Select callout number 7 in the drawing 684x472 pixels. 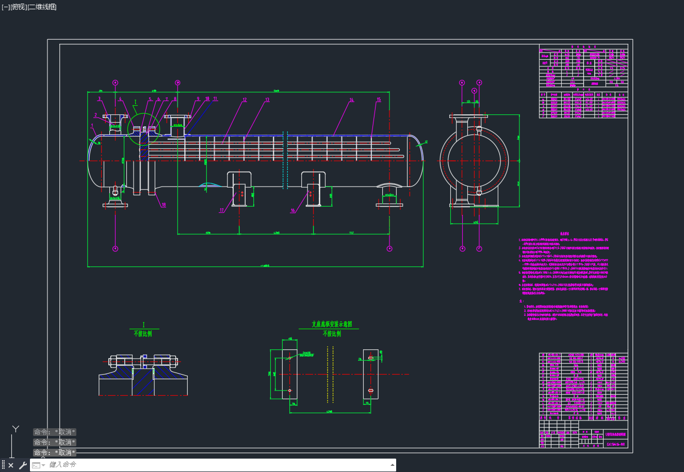(x=167, y=99)
